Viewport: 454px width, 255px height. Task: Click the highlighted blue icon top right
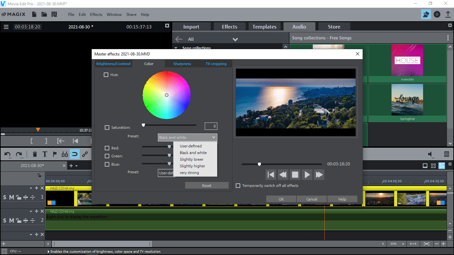tap(426, 14)
